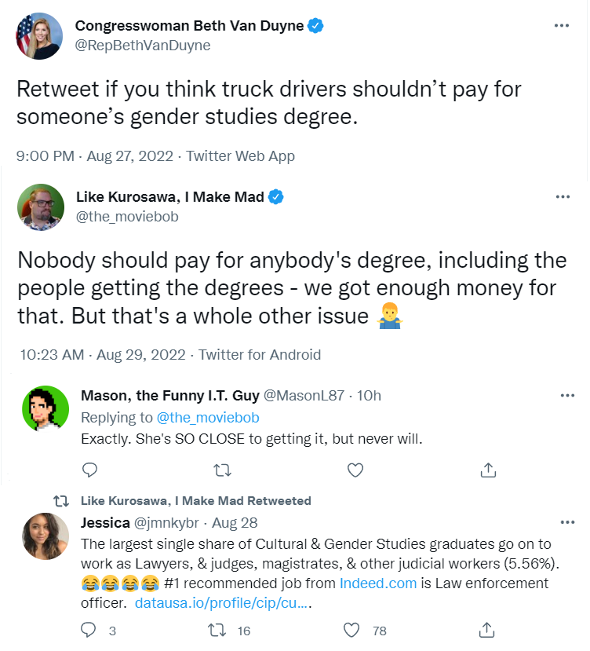Expand more options for Mason's reply
This screenshot has width=590, height=651.
pos(567,395)
